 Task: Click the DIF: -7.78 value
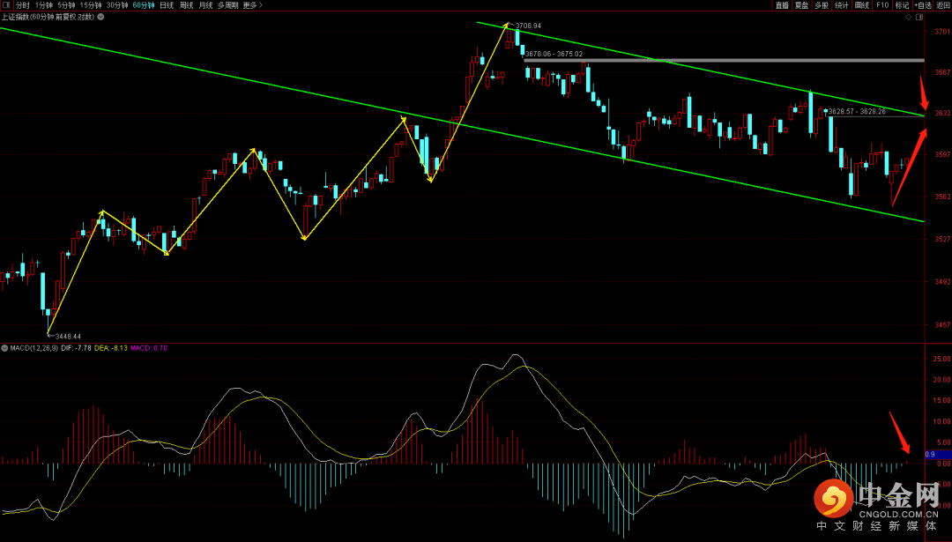tap(77, 348)
